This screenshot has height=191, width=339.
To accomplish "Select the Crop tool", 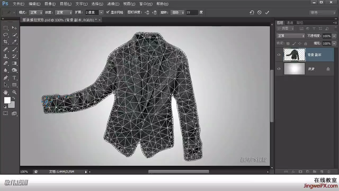I will pyautogui.click(x=6, y=42).
